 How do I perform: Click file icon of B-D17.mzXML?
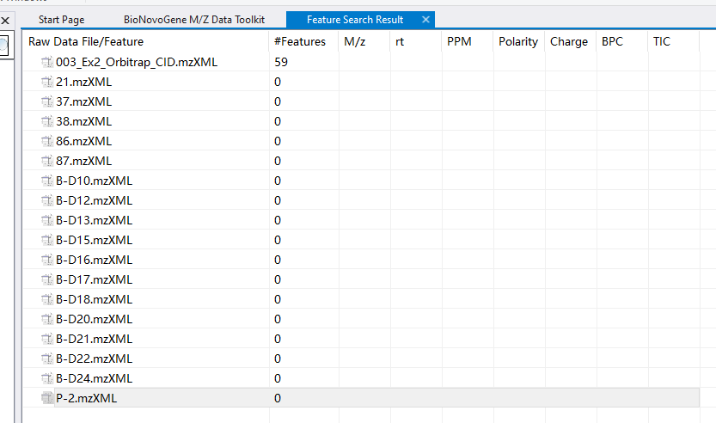tap(47, 279)
